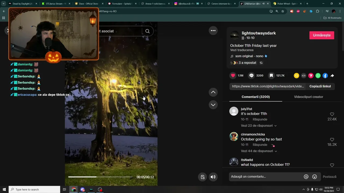Copy the video link with Copiază linkul
This screenshot has height=193, width=344.
[320, 86]
